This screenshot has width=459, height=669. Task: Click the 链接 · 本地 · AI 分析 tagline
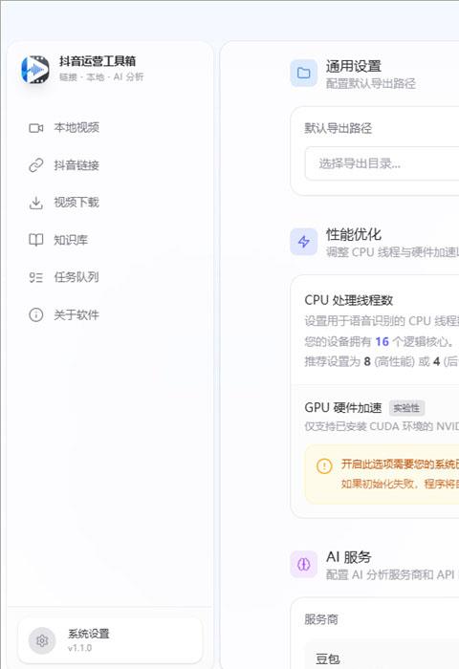coord(101,76)
